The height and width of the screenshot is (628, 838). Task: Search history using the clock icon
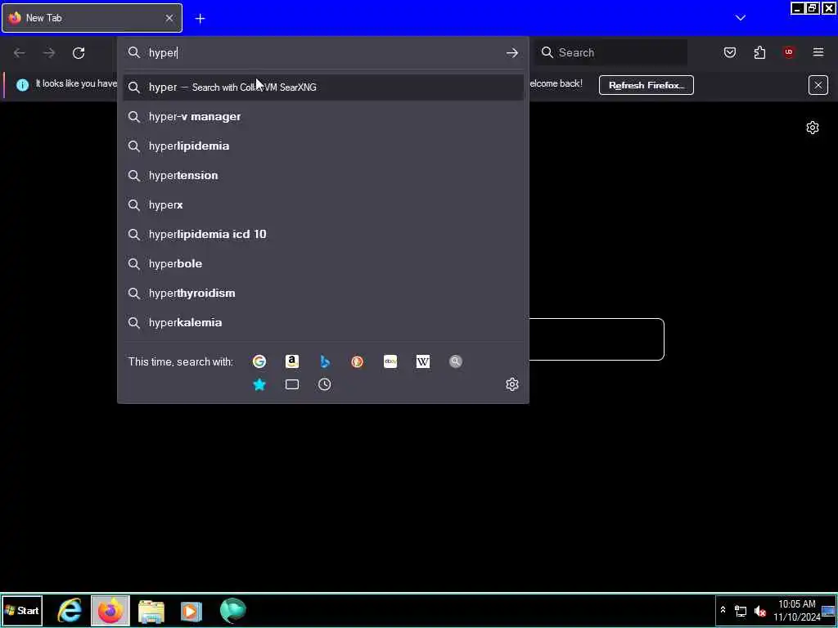click(324, 384)
